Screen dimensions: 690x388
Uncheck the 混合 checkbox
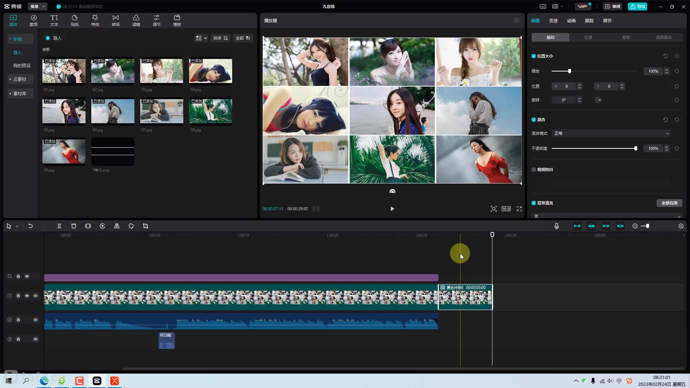(534, 120)
